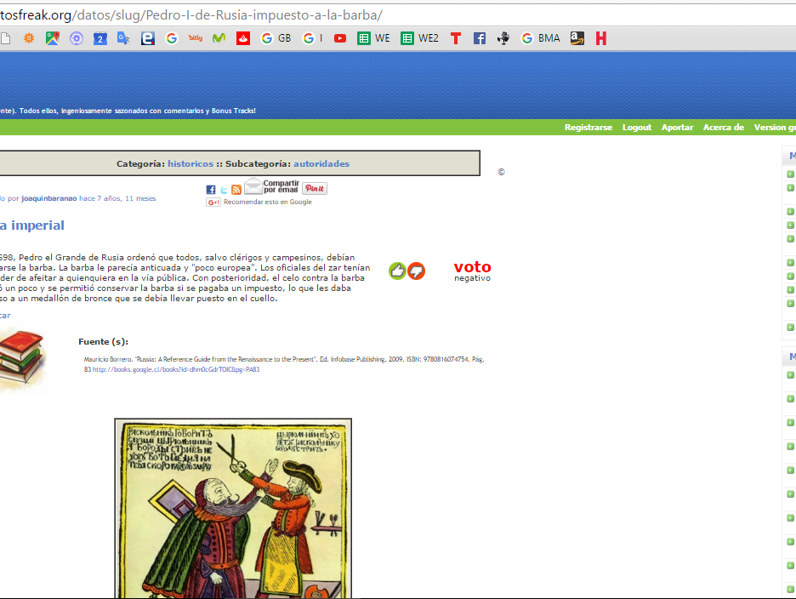Open the Version menu item

775,127
